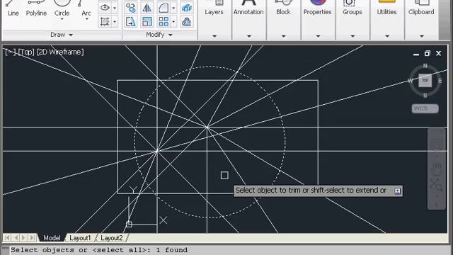Expand arrow under Properties panel

318,36
